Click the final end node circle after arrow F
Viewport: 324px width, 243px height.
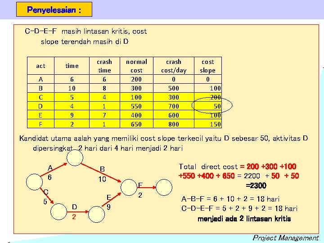(x=164, y=187)
